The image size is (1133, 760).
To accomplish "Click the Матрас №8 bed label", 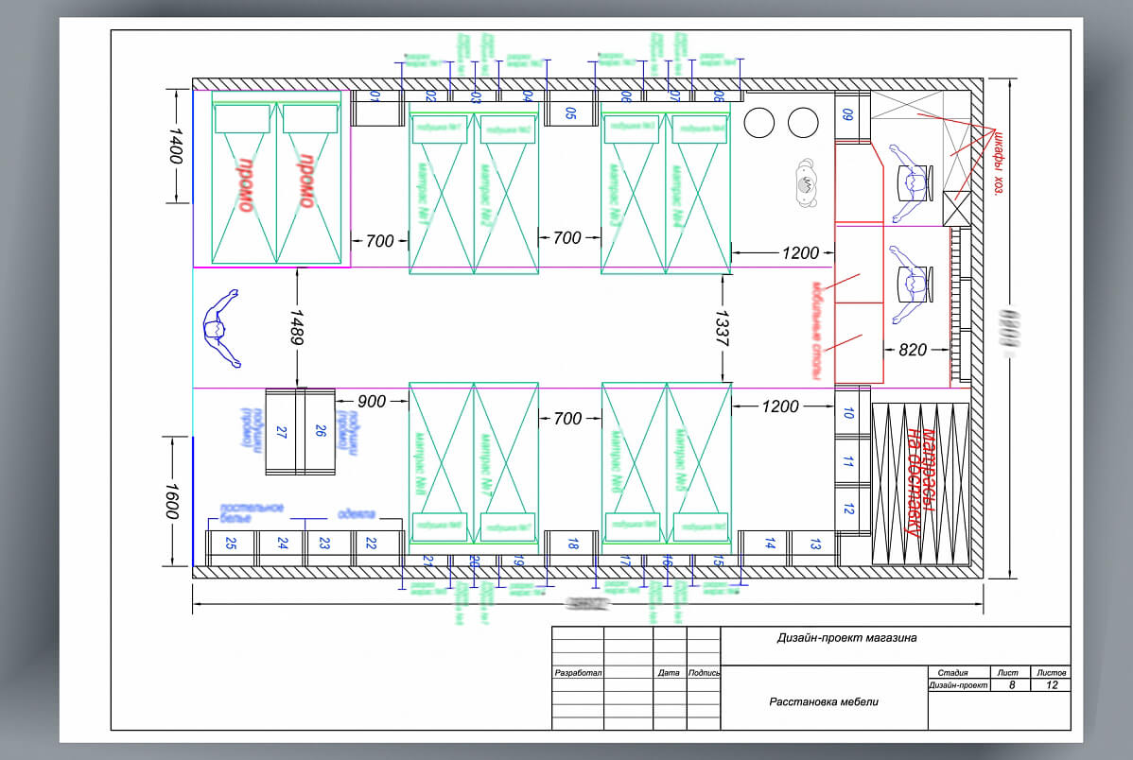I will (420, 464).
